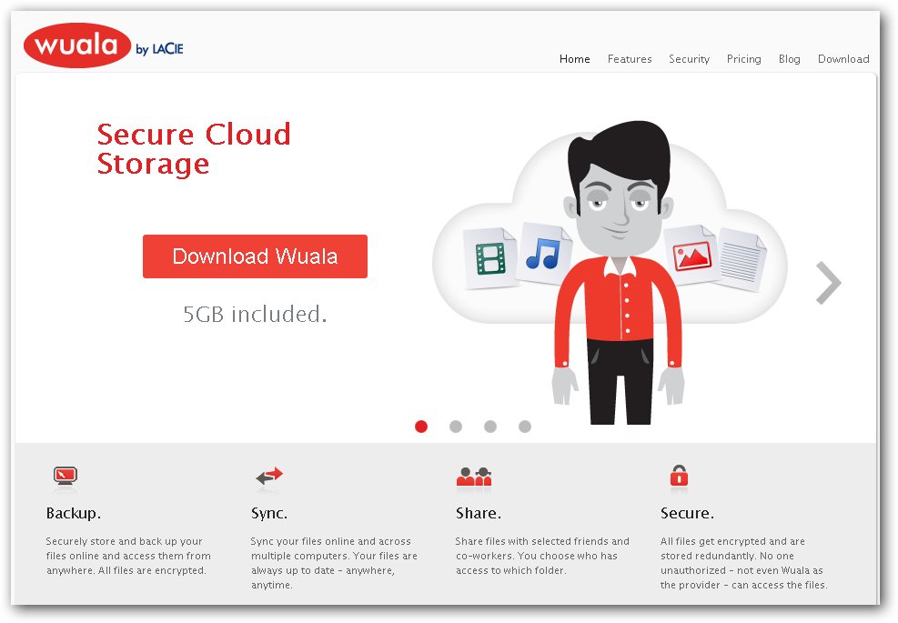Click the Share. heading
This screenshot has width=898, height=623.
[479, 513]
